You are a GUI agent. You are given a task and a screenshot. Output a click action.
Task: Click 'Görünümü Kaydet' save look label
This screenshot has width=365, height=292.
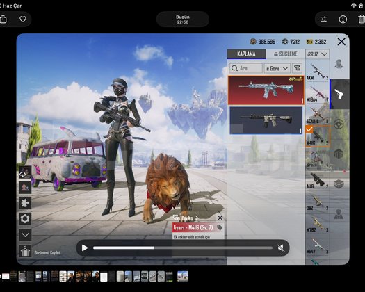pos(47,252)
